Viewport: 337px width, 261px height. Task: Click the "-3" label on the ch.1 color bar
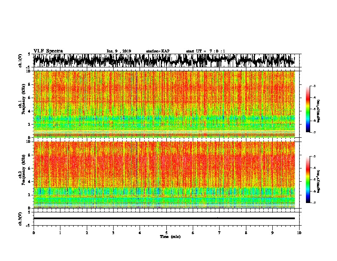[314, 86]
